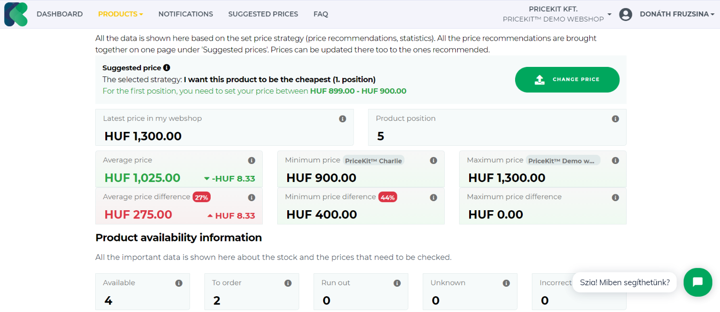The height and width of the screenshot is (312, 720).
Task: Open the Notifications page
Action: 185,14
